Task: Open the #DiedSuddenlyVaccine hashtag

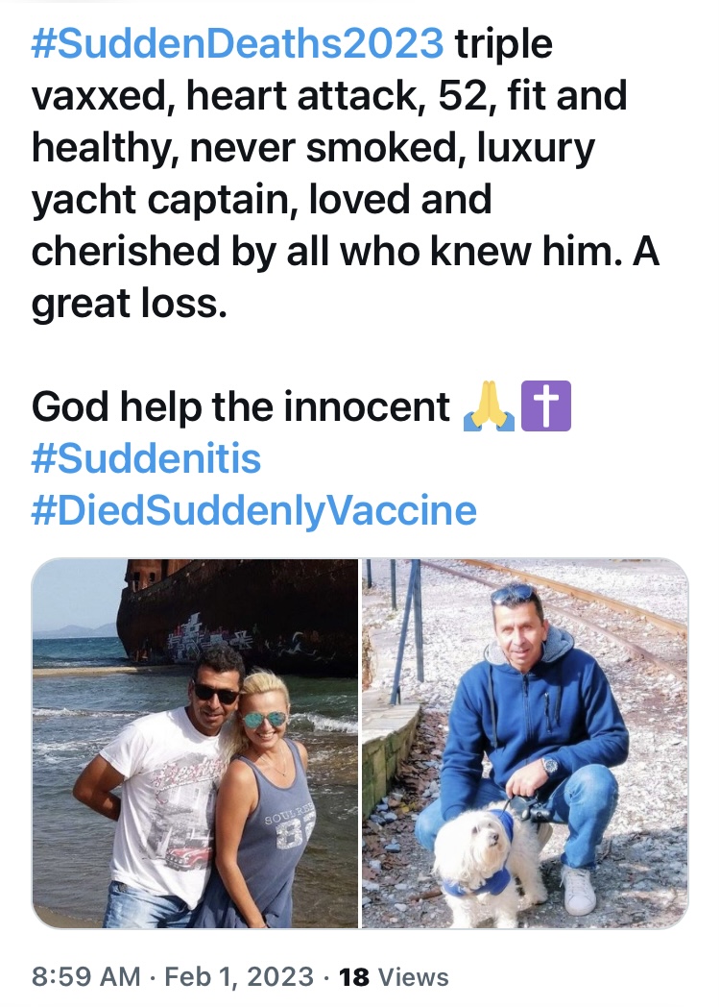Action: [253, 510]
